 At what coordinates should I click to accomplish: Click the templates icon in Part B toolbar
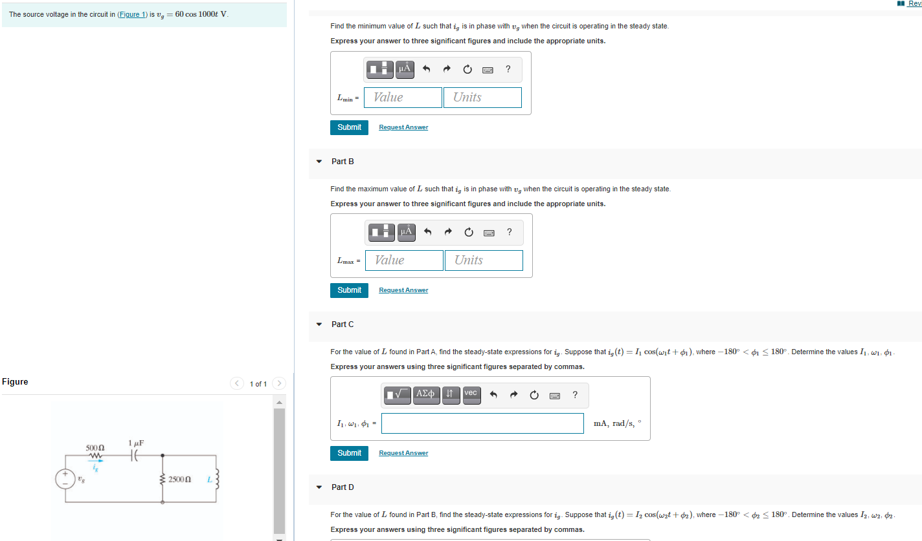pyautogui.click(x=381, y=231)
